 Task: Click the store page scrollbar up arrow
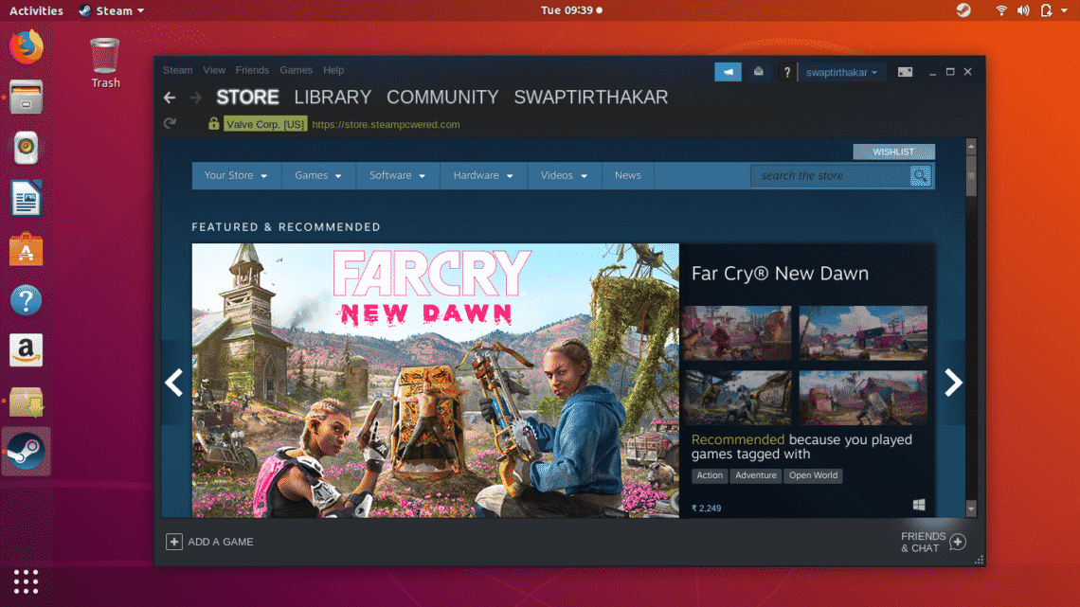(x=971, y=146)
